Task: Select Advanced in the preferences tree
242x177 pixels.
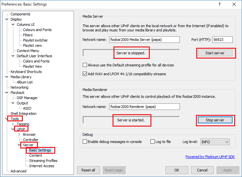Action: (x=18, y=171)
